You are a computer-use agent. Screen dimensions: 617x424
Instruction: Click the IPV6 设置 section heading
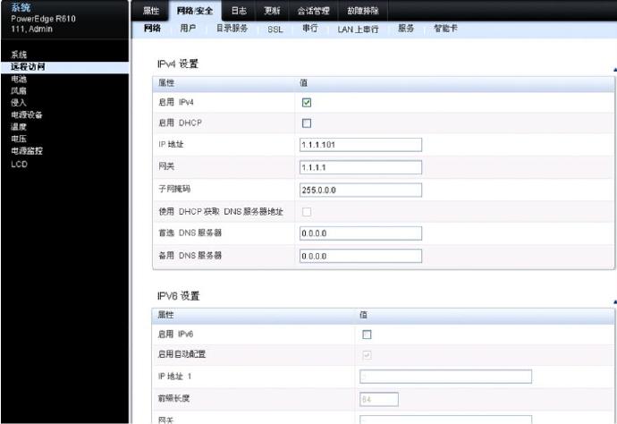tap(178, 296)
